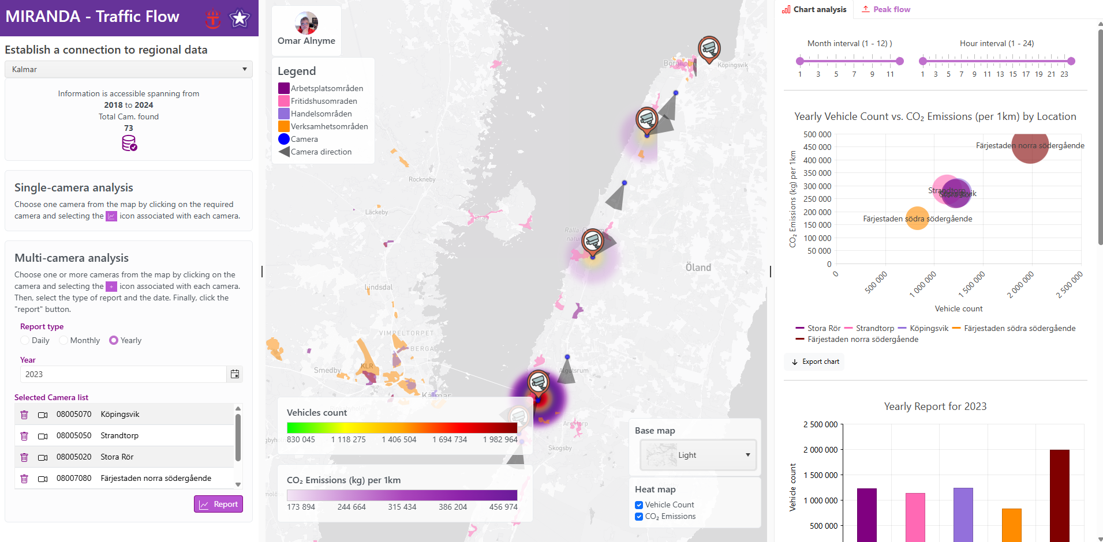Select Daily report type

point(25,340)
